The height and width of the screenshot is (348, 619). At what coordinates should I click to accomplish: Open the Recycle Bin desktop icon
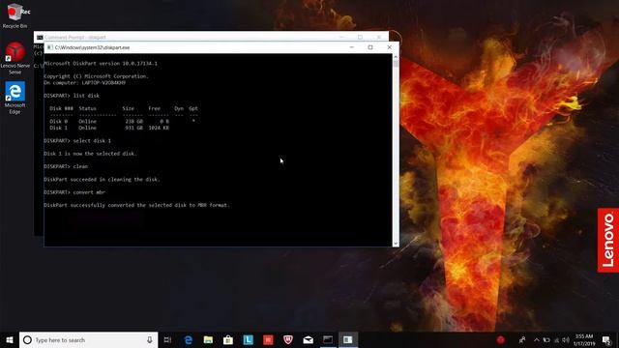(x=15, y=16)
